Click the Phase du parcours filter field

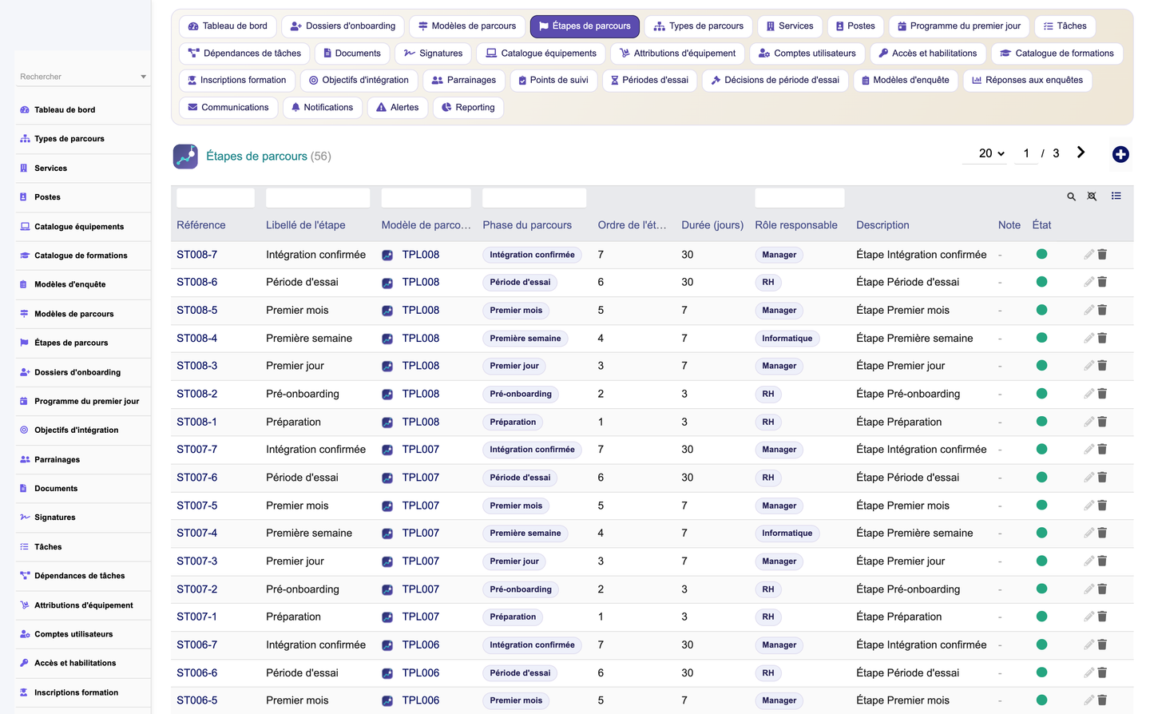point(534,197)
